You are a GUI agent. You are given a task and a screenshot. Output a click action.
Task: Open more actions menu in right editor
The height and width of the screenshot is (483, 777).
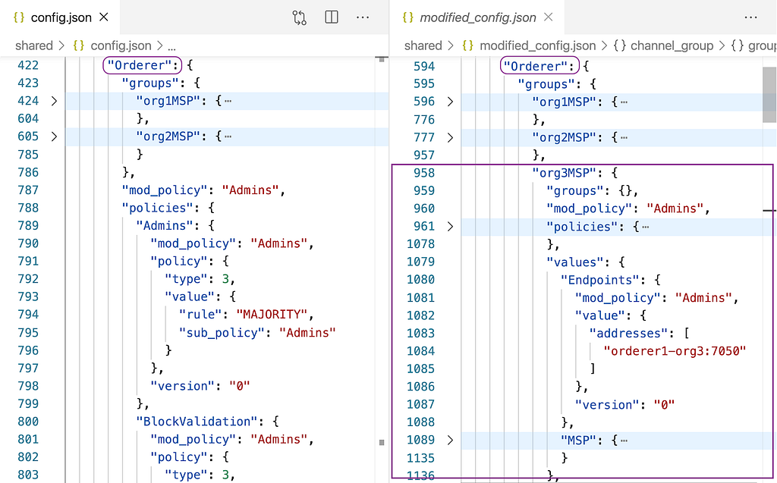[x=750, y=17]
